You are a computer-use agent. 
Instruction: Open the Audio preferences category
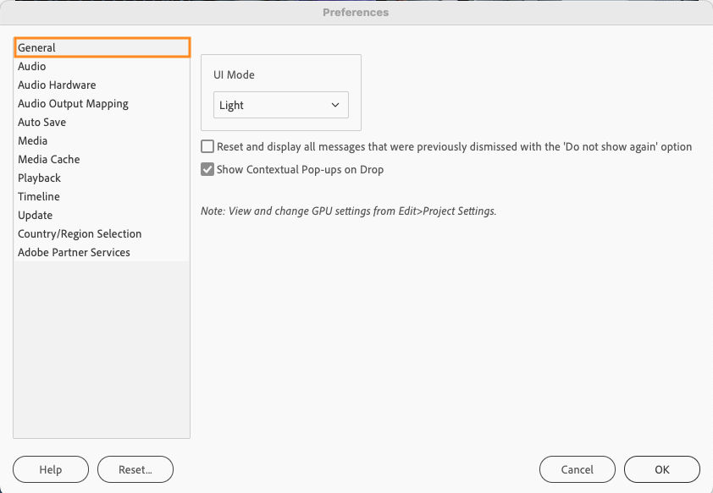[32, 66]
